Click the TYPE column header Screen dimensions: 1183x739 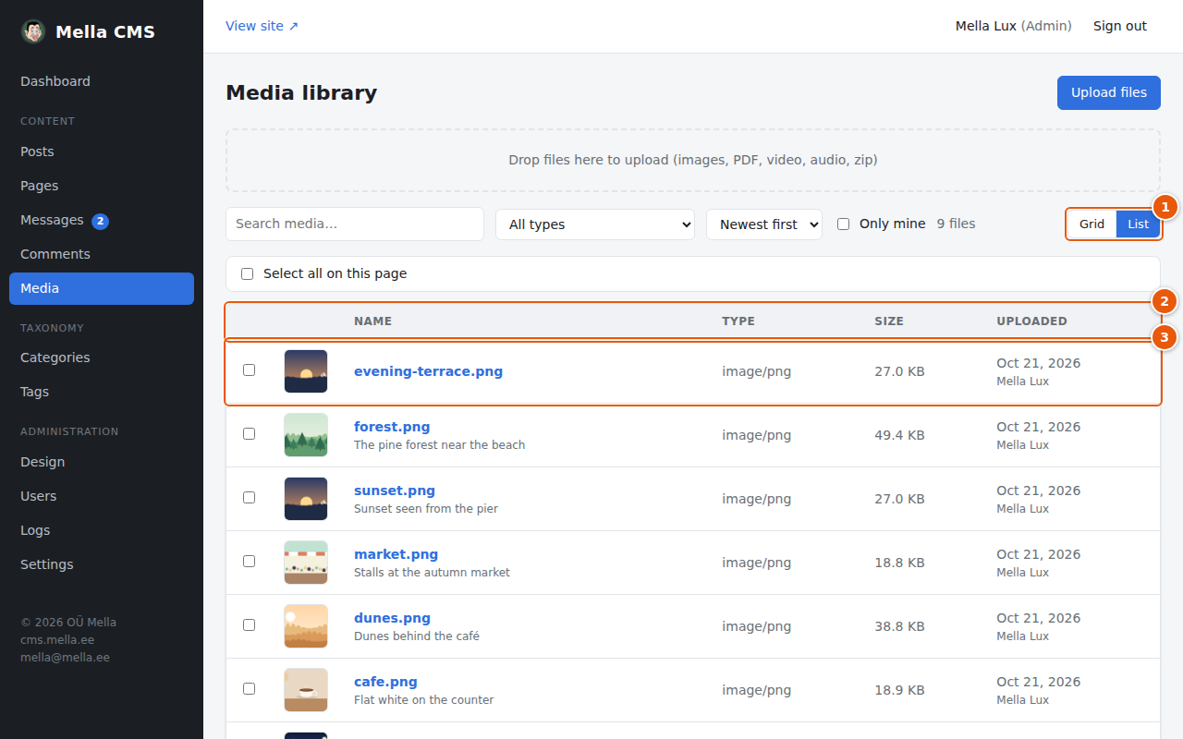[738, 321]
